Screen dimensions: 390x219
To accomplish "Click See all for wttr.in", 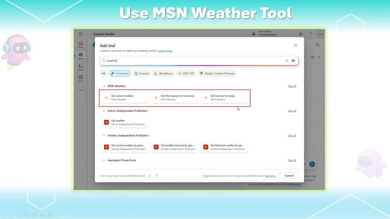I will click(x=292, y=111).
